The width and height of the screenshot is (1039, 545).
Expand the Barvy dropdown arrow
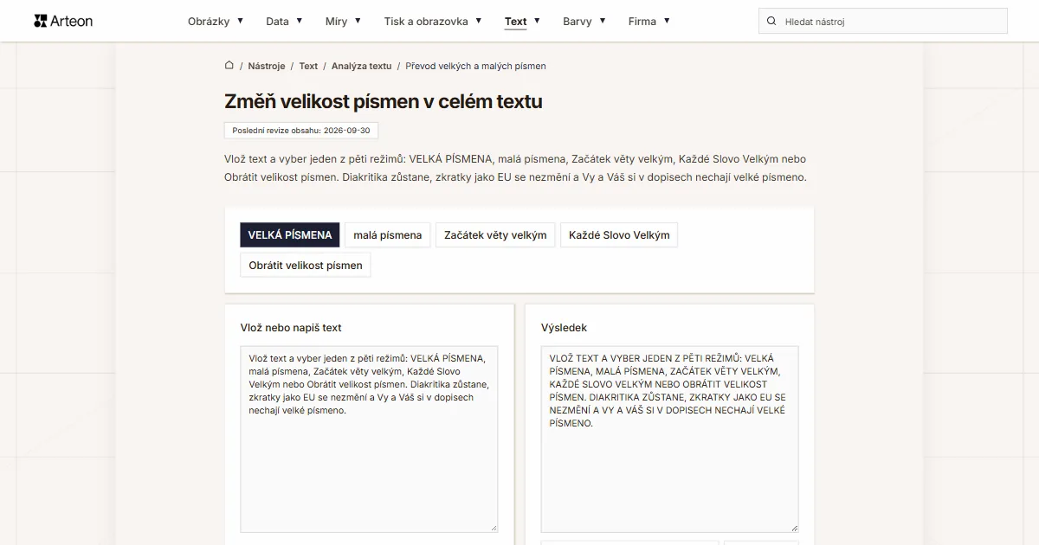pyautogui.click(x=603, y=21)
